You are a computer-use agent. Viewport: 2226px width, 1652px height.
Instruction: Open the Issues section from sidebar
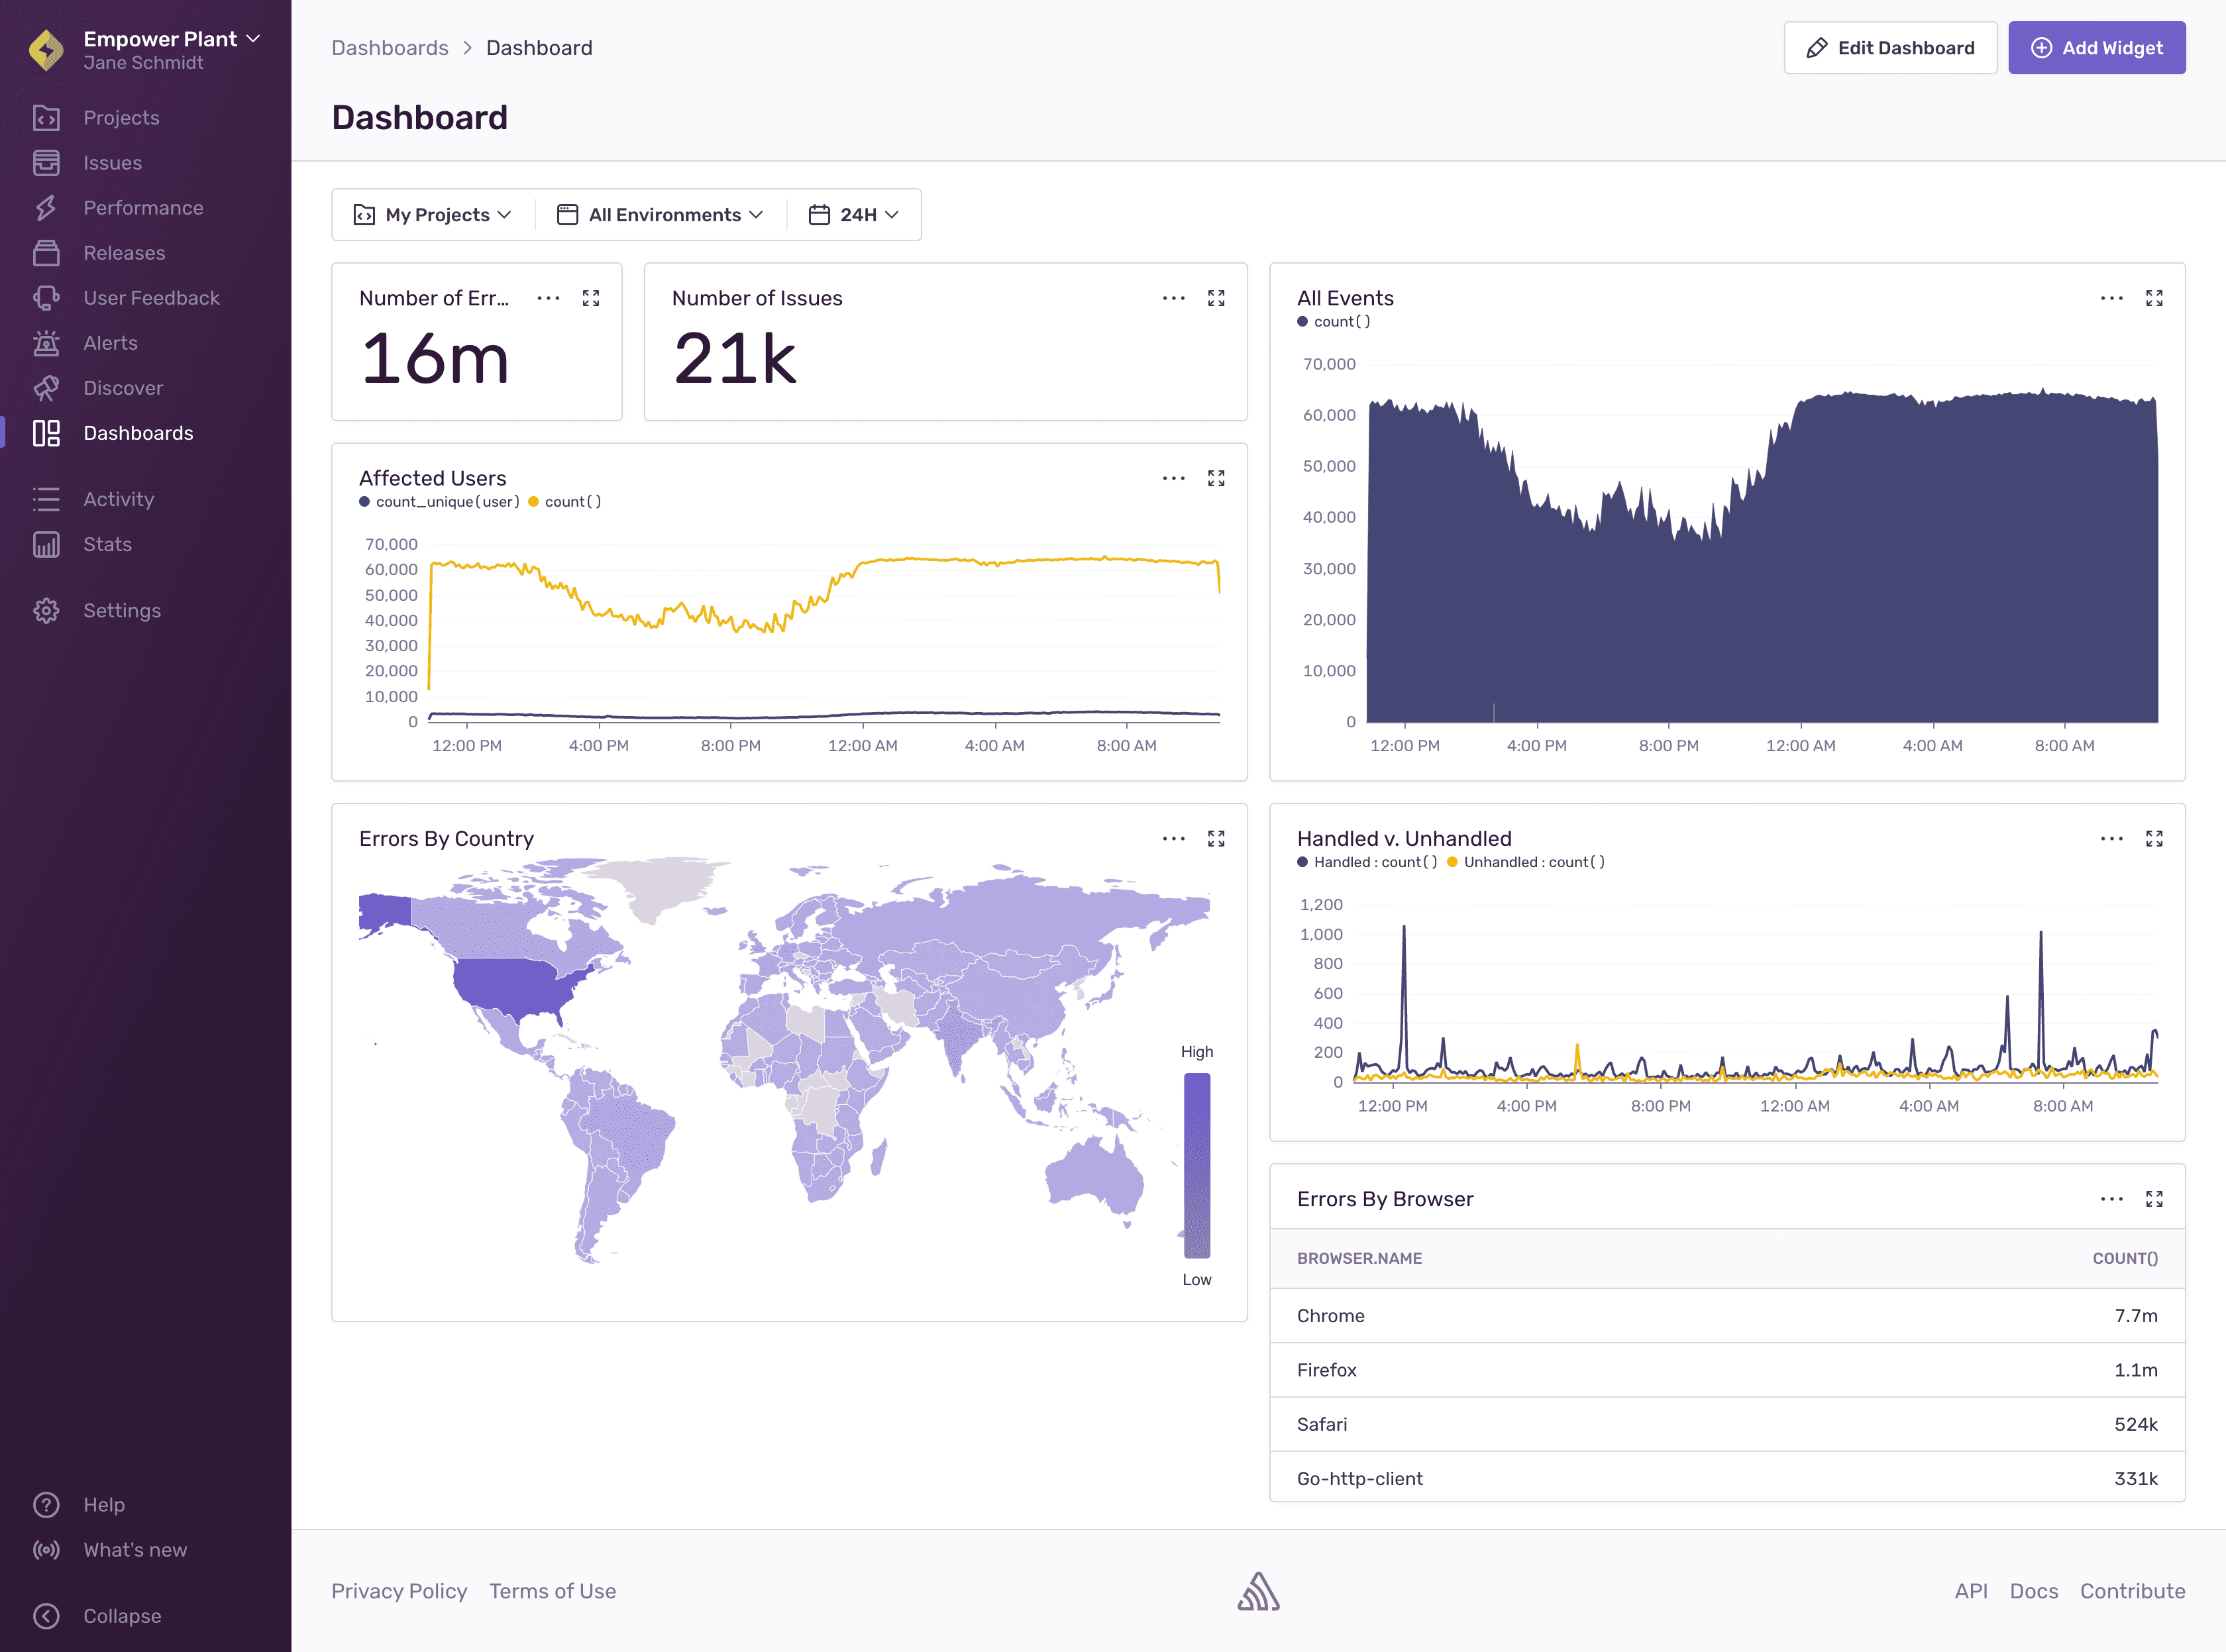pos(46,162)
